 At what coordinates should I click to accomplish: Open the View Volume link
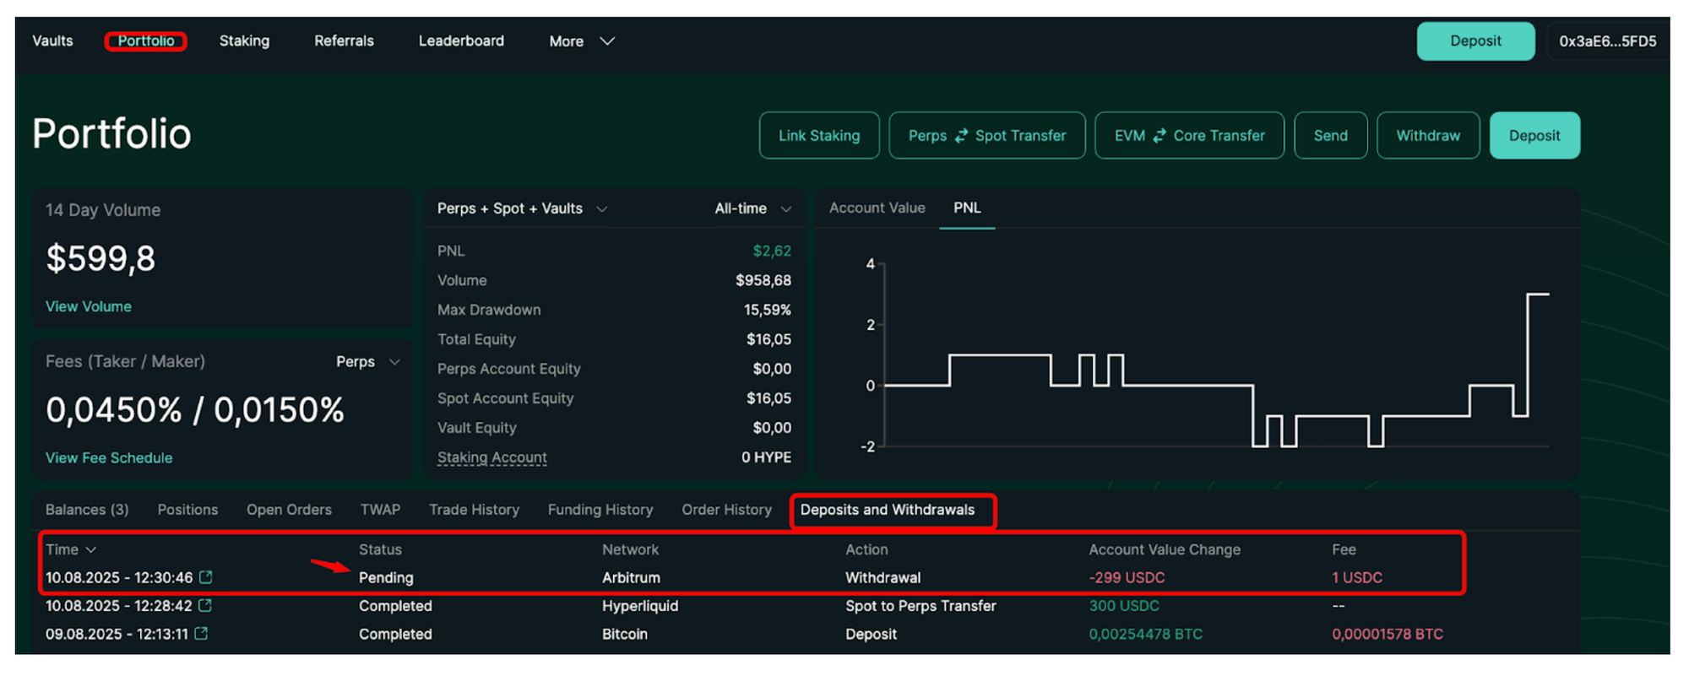pyautogui.click(x=89, y=306)
